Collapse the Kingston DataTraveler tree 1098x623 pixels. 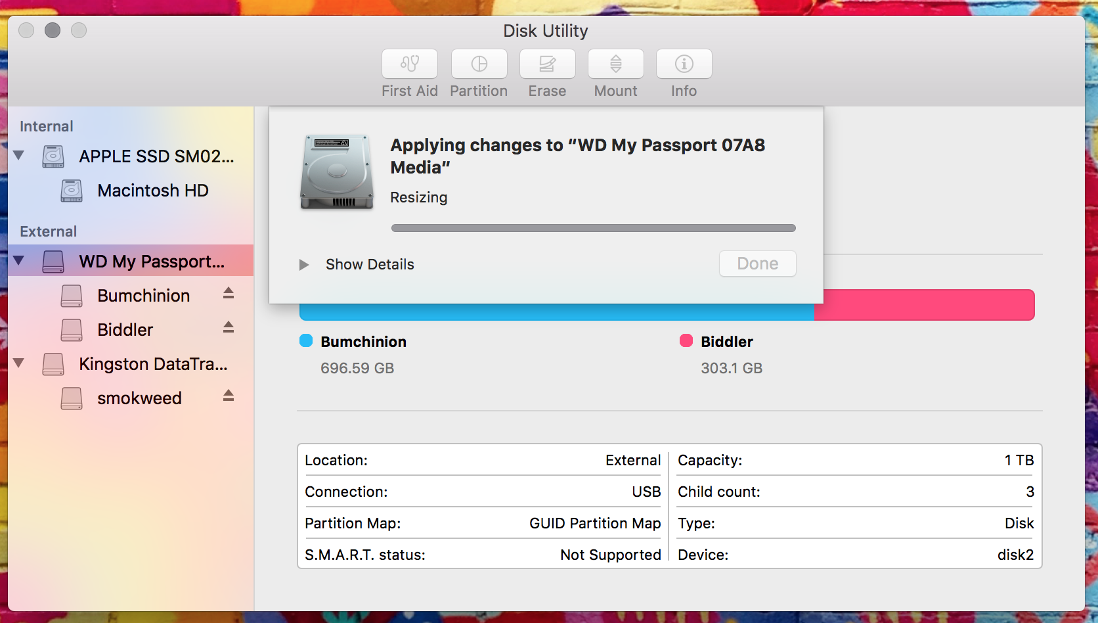coord(18,363)
